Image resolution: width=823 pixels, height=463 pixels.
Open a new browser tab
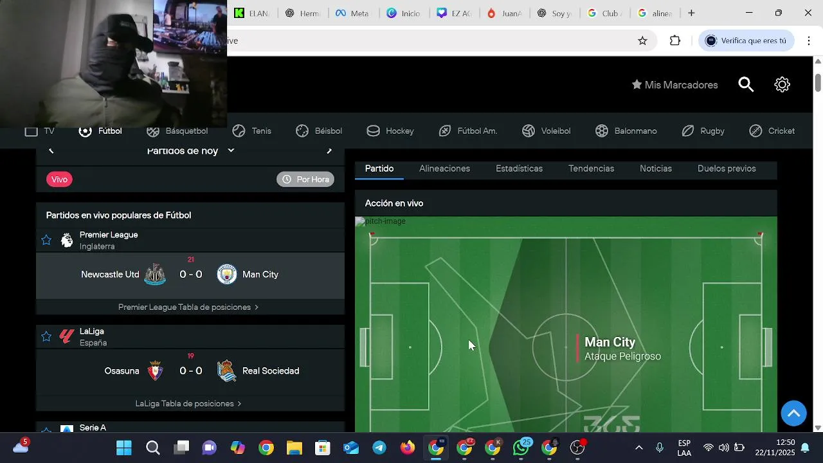(x=691, y=13)
